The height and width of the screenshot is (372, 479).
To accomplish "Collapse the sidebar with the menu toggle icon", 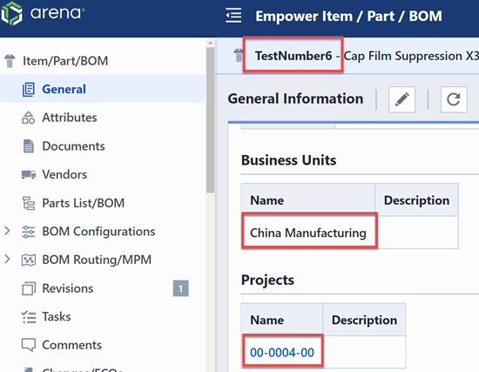I will [x=233, y=16].
